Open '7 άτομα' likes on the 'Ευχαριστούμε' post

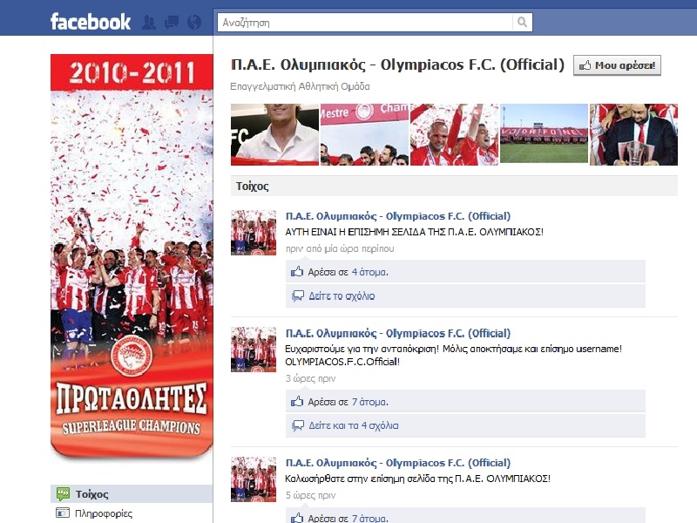(369, 402)
